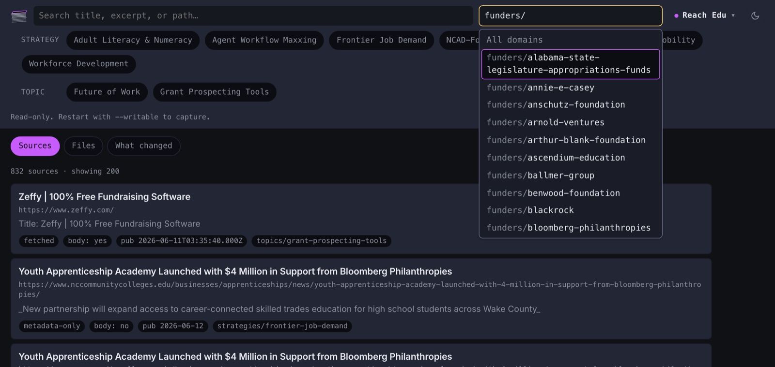The height and width of the screenshot is (367, 775).
Task: Select funders/benwood-foundation suggestion
Action: pos(570,193)
